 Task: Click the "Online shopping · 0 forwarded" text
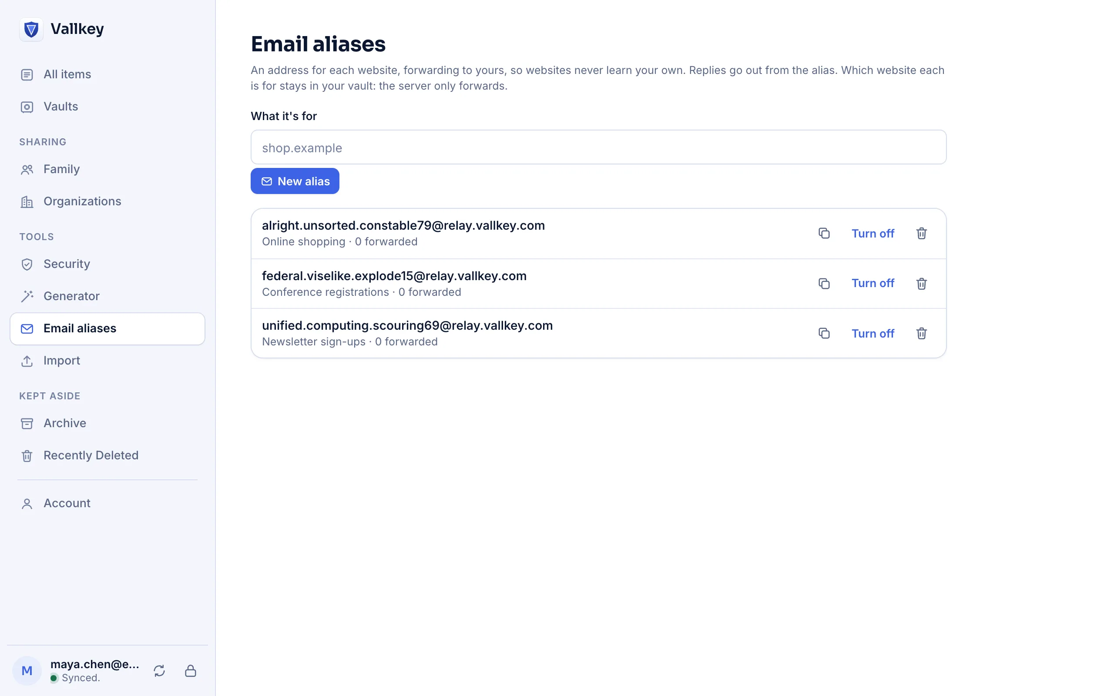tap(340, 242)
